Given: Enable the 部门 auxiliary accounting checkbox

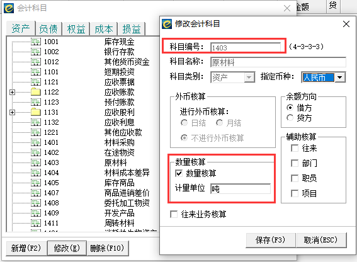Looking at the screenshot, I should (295, 163).
